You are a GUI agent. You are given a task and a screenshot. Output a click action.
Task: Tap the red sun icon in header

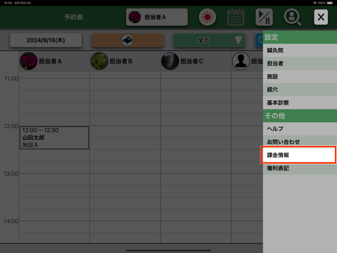click(207, 17)
